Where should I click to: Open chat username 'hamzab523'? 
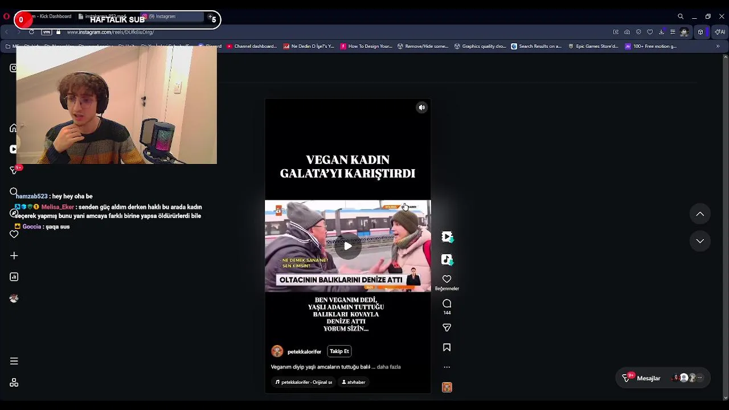[31, 196]
